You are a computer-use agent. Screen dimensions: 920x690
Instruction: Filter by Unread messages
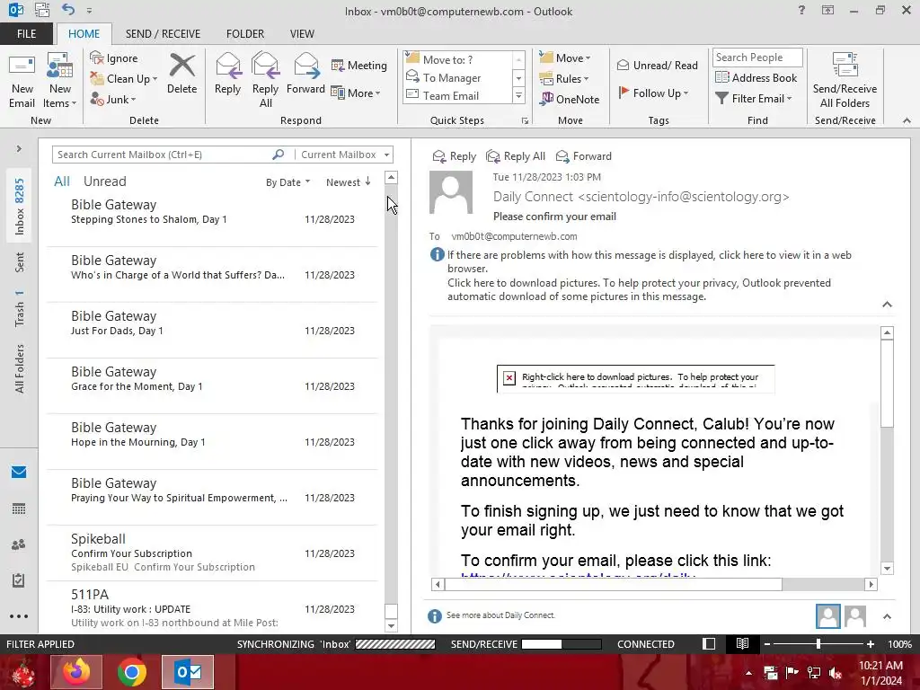(x=104, y=181)
